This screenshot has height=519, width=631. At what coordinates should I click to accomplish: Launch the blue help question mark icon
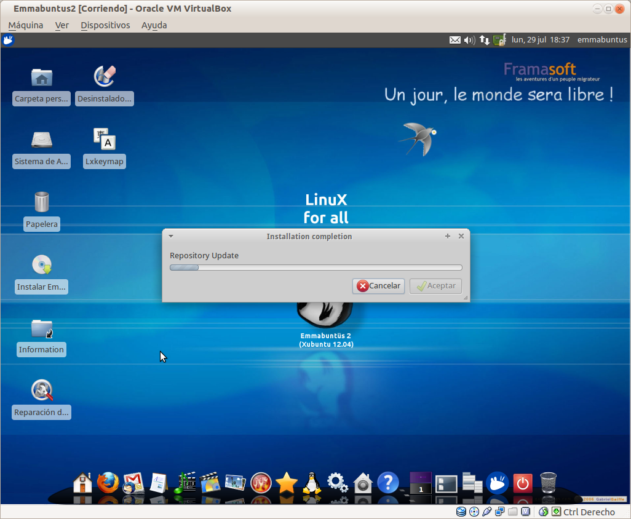(x=388, y=483)
